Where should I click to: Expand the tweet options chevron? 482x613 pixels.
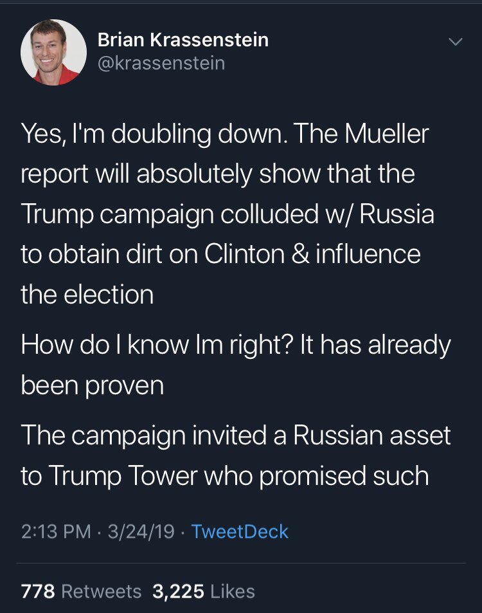(455, 42)
